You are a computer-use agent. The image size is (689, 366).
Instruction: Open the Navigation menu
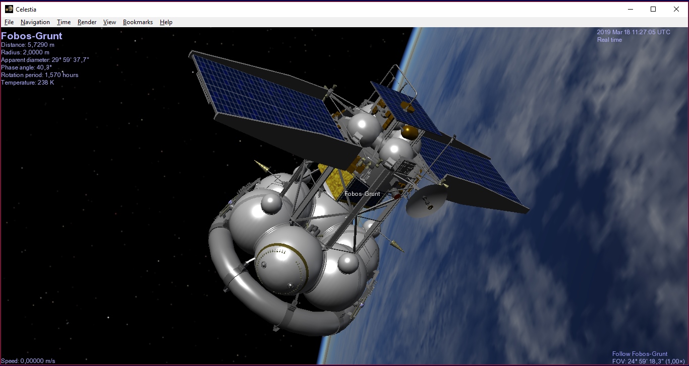(x=35, y=22)
